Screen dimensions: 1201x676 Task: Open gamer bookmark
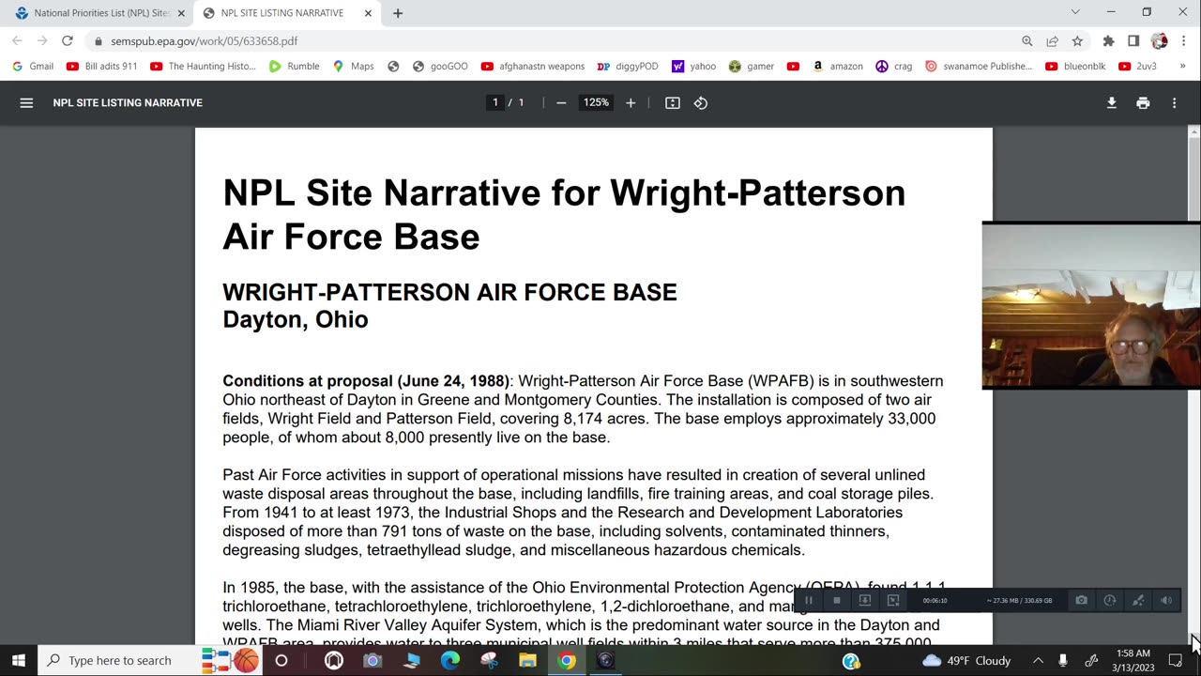click(x=751, y=66)
